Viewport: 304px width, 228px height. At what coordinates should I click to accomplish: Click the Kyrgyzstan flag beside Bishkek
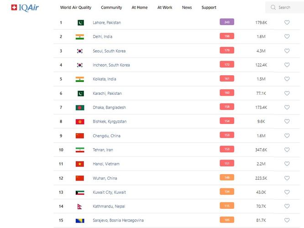click(x=80, y=122)
